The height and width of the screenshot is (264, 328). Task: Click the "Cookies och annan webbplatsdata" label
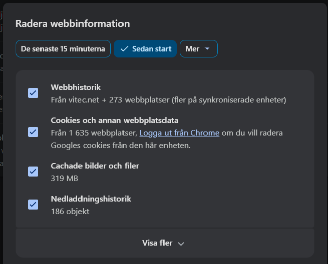coord(114,121)
